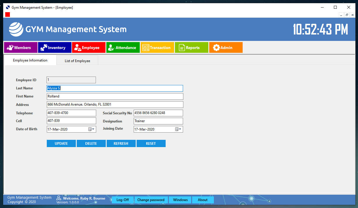Viewport: 358px width, 208px height.
Task: Open Change password dialog
Action: [151, 200]
